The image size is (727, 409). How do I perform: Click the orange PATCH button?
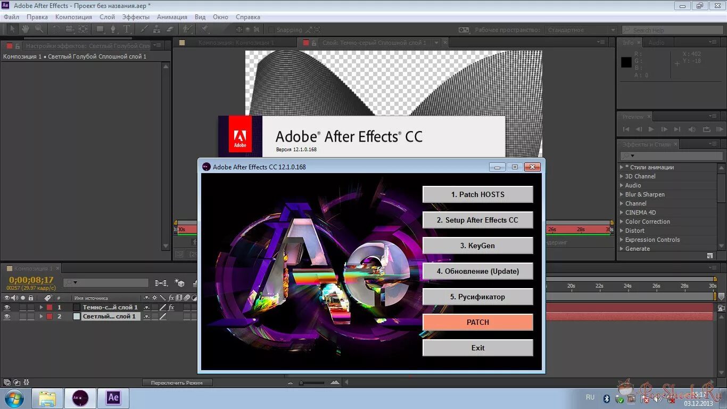[478, 322]
